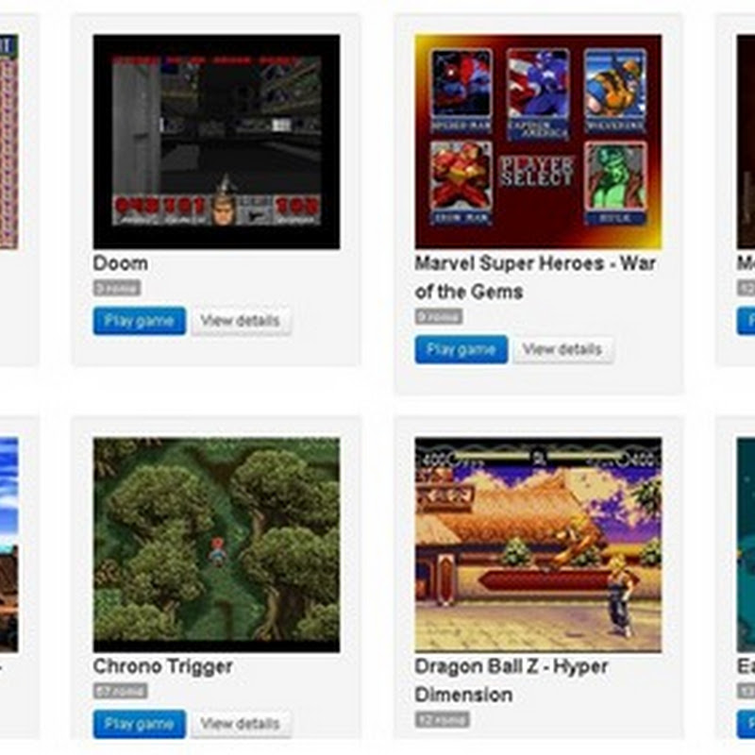755x755 pixels.
Task: Open the Marvel Super Heroes player select thumbnail
Action: pos(538,142)
